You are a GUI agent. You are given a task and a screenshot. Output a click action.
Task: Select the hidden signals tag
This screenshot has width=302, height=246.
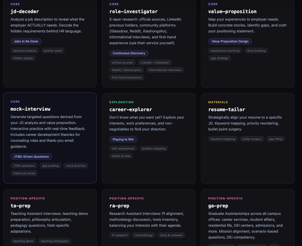point(23,58)
